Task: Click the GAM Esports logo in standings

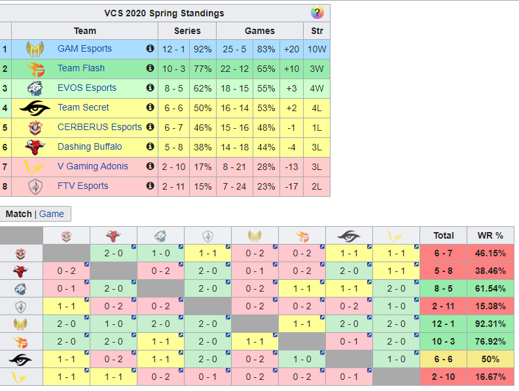Action: tap(35, 49)
